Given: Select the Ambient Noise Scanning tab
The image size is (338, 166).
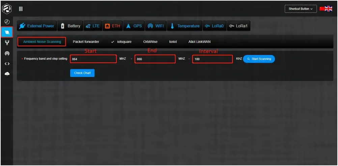Looking at the screenshot, I should (42, 42).
